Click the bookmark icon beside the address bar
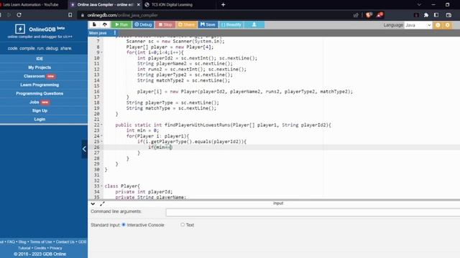Image resolution: width=460 pixels, height=258 pixels. (x=70, y=15)
